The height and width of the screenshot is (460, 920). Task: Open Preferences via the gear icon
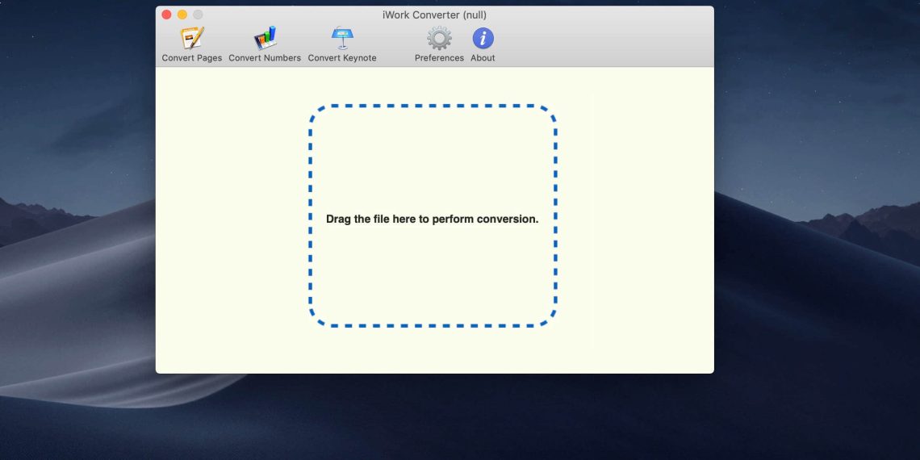click(439, 38)
